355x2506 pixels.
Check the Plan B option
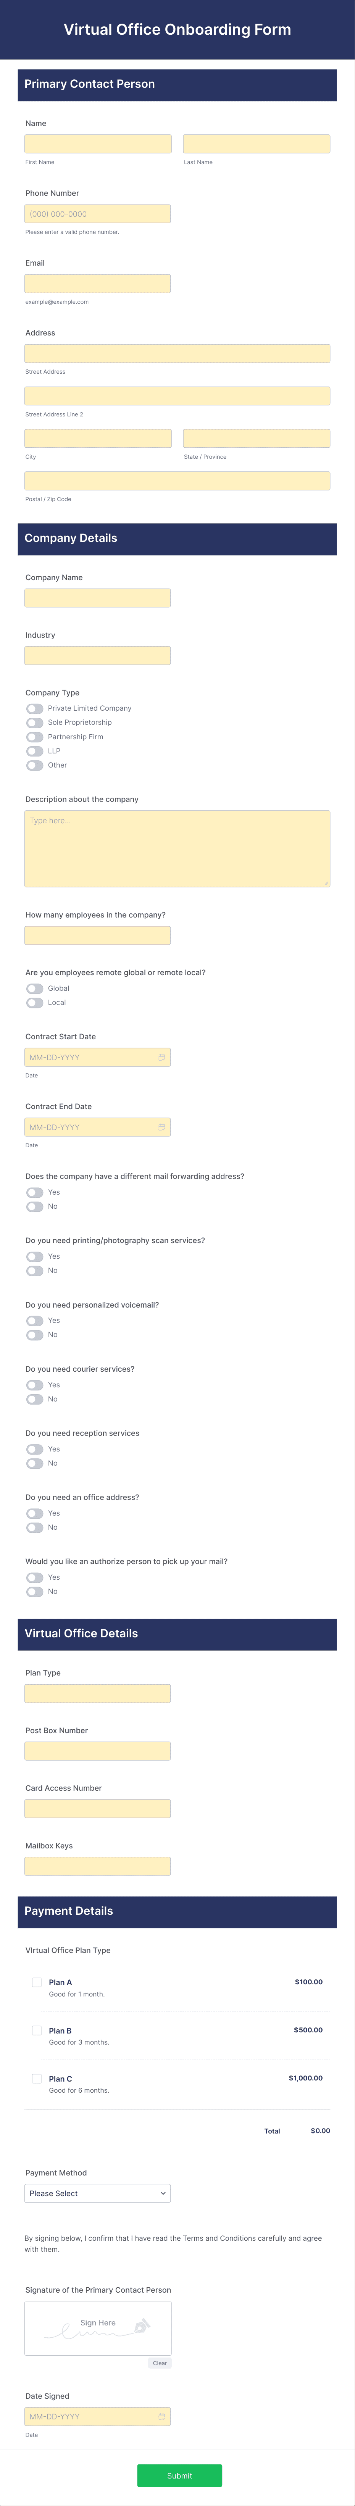pyautogui.click(x=37, y=2030)
